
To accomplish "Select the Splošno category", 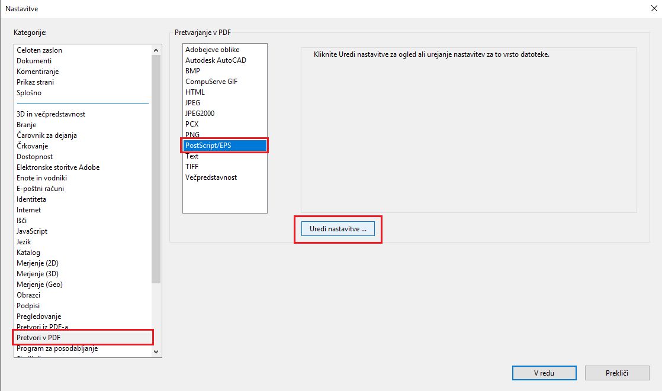I will point(28,93).
